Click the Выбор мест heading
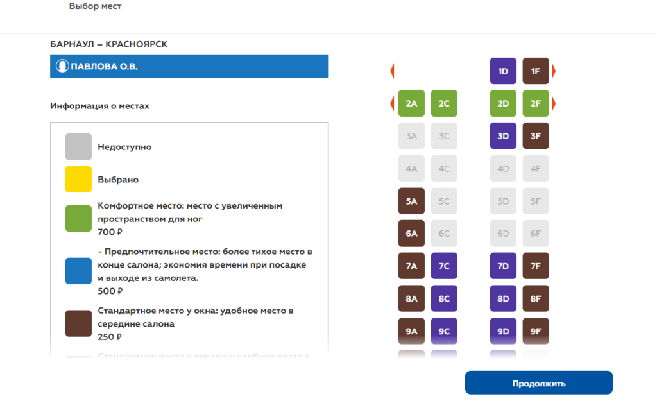This screenshot has height=410, width=657. [95, 6]
